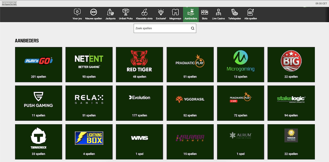Click the 13 spellen text
The height and width of the screenshot is (162, 329).
[x=240, y=77]
